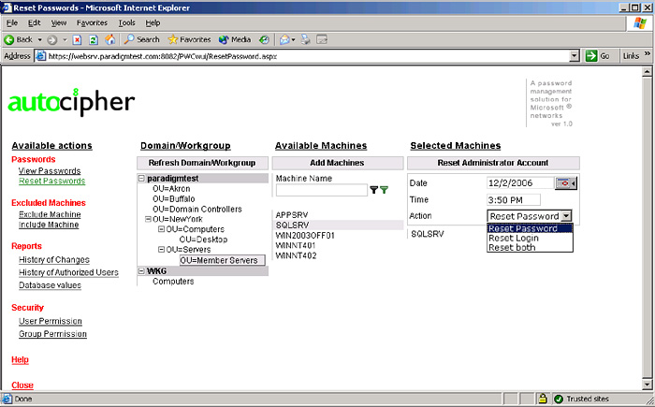The image size is (655, 407).
Task: Click the Windows flag logo
Action: click(x=639, y=23)
